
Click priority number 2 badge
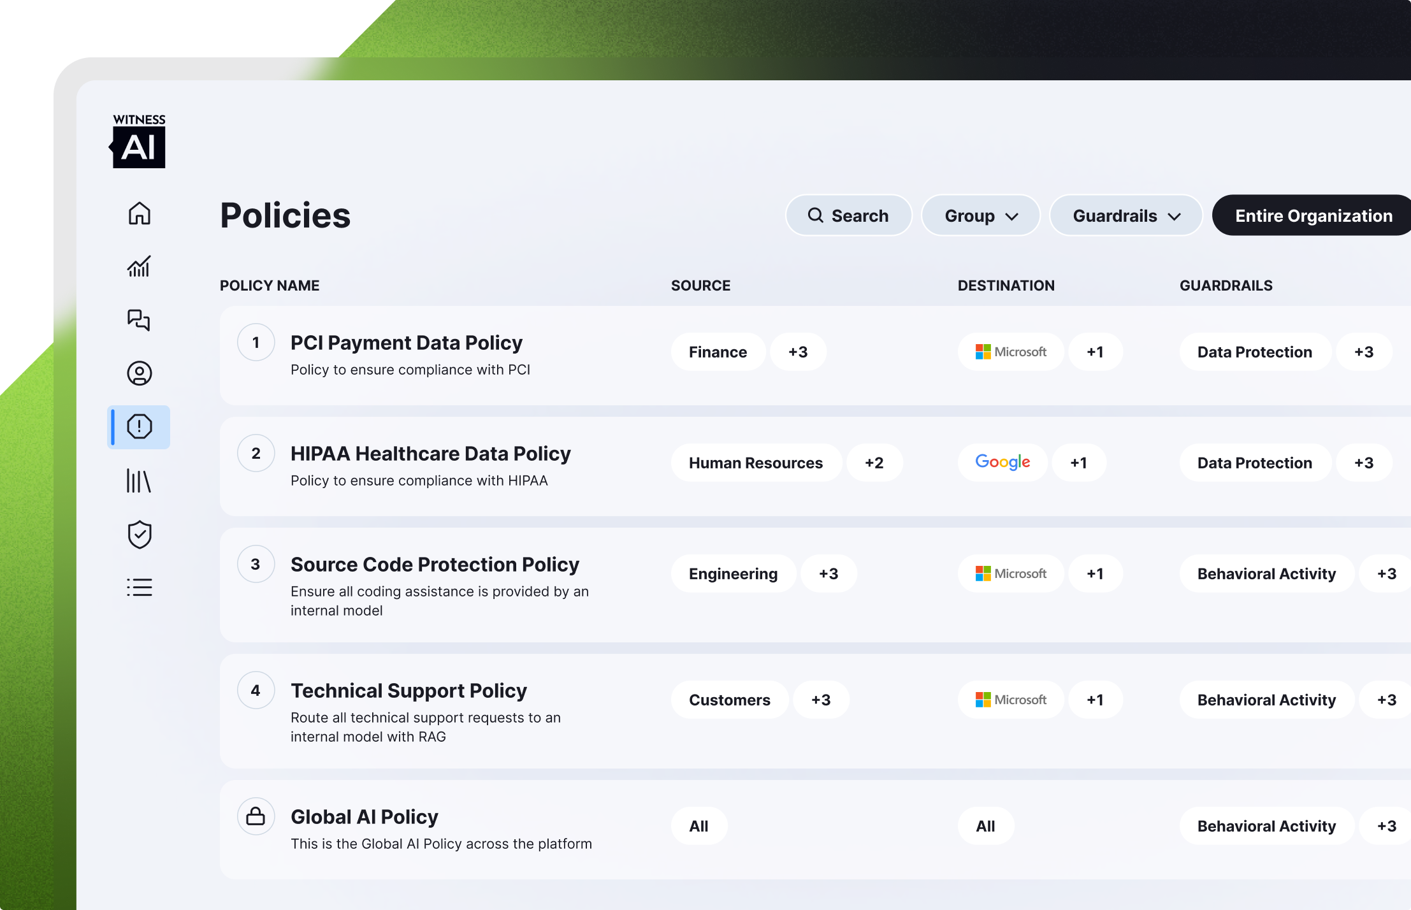pos(256,453)
